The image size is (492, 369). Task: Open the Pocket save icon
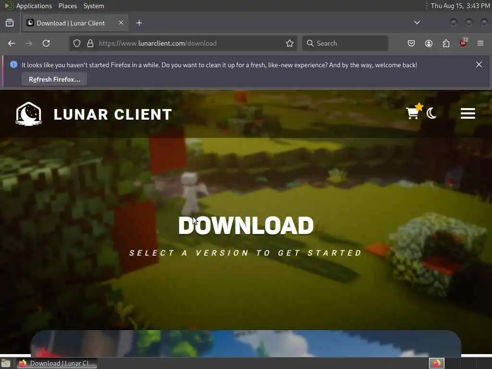pos(411,43)
